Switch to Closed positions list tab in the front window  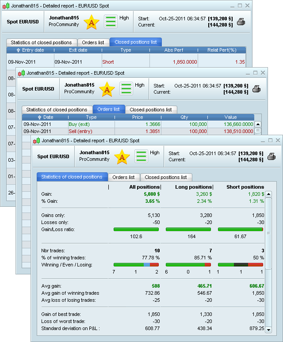[166, 177]
